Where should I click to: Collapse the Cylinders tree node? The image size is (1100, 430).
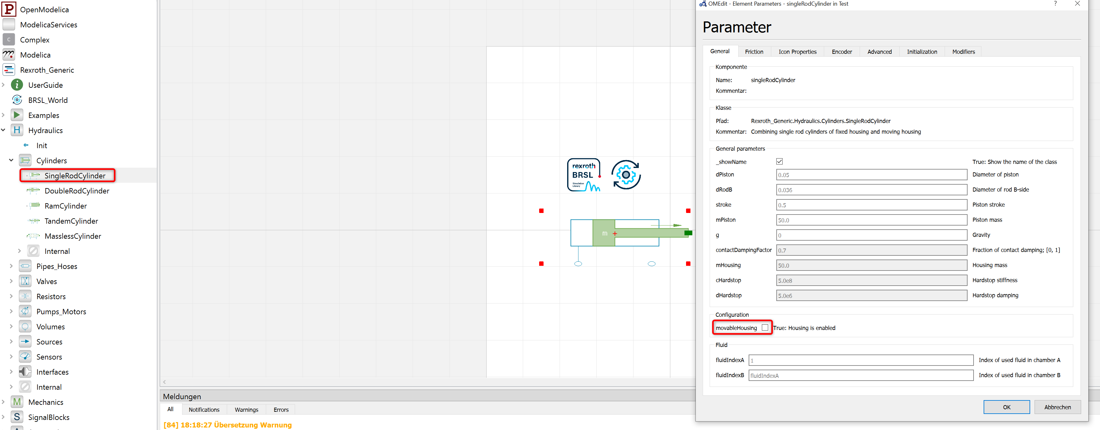(x=11, y=160)
